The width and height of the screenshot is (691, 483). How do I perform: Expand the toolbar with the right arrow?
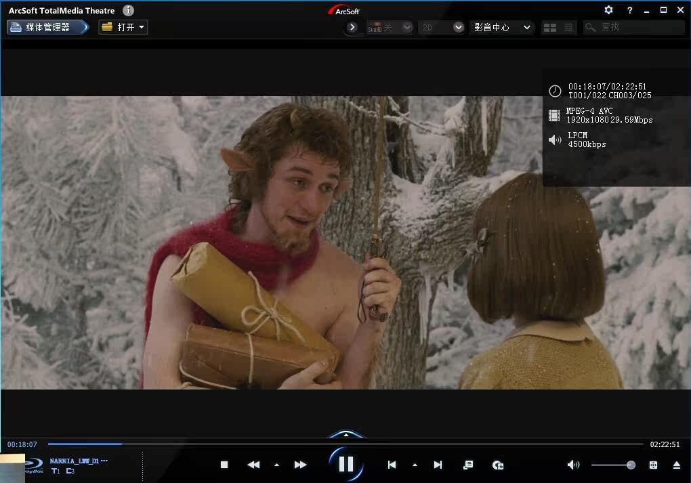point(352,27)
